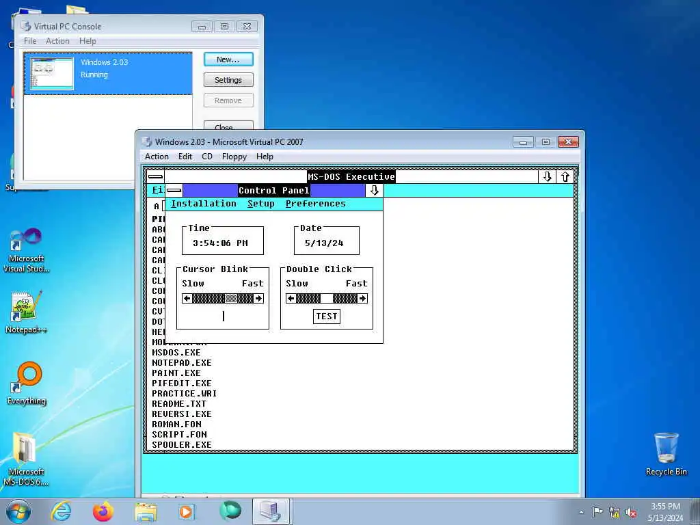Click Settings button in Virtual PC Console
This screenshot has height=525, width=700.
click(228, 81)
